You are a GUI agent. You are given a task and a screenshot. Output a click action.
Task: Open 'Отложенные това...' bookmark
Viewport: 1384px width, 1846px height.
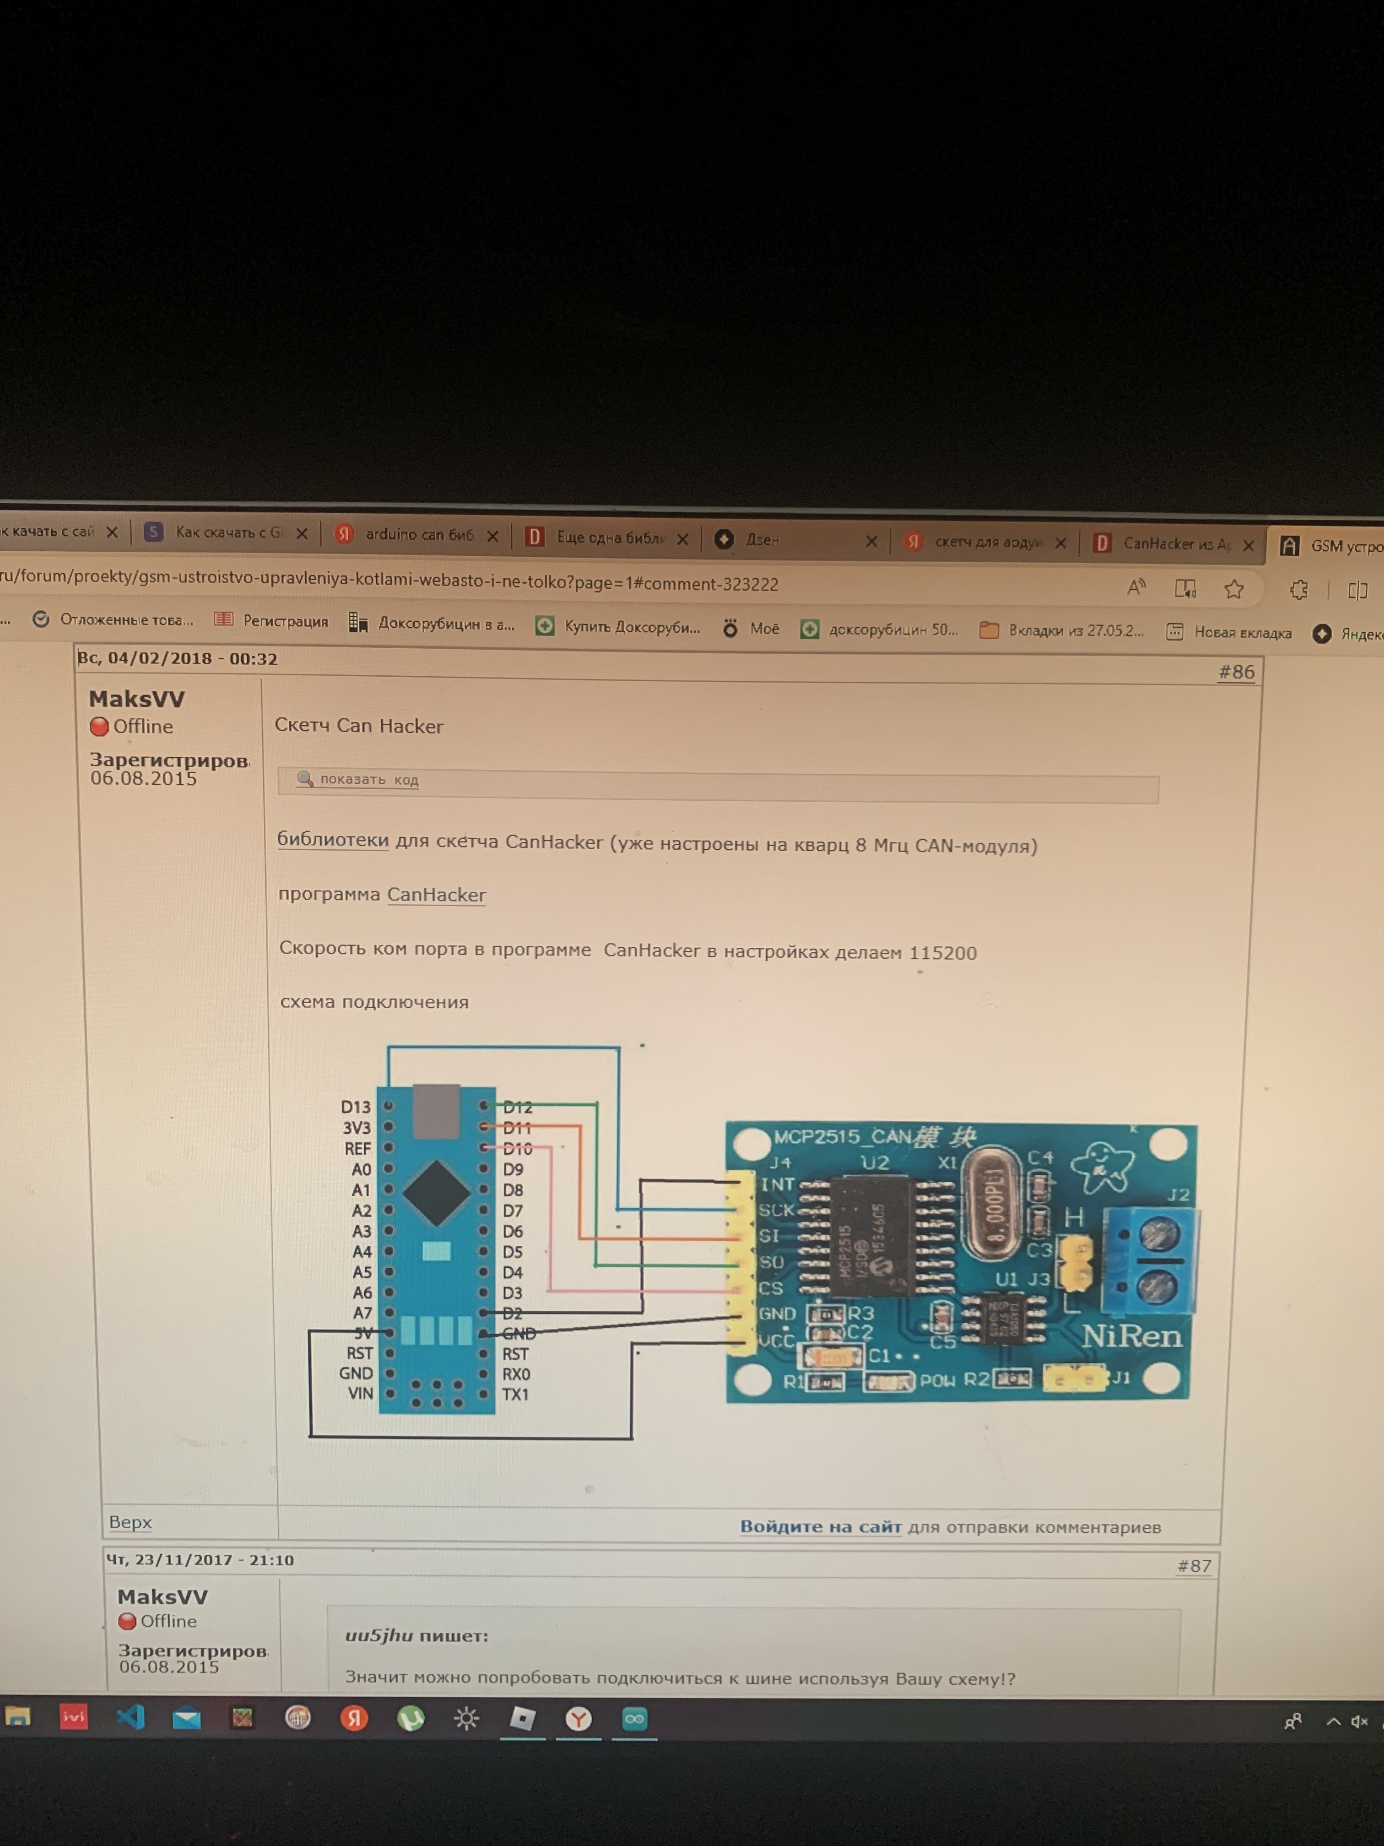coord(113,619)
